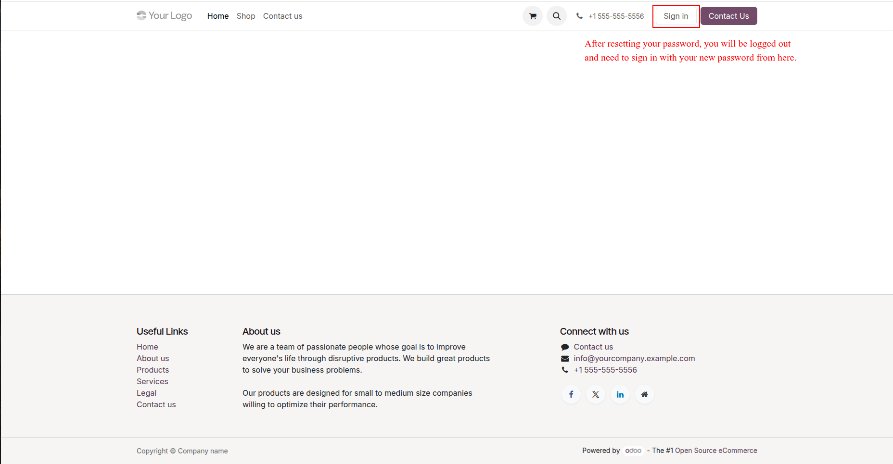Open the shopping cart icon
Image resolution: width=893 pixels, height=464 pixels.
point(533,16)
